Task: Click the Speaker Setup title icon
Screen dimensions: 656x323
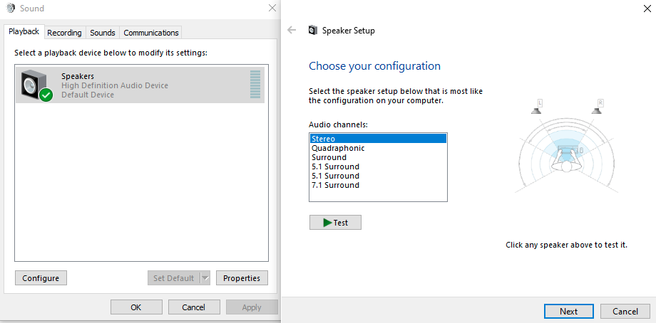Action: pyautogui.click(x=312, y=31)
